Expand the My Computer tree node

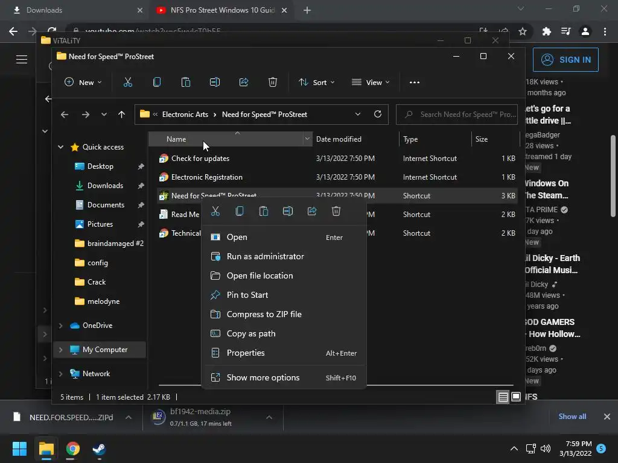coord(61,350)
